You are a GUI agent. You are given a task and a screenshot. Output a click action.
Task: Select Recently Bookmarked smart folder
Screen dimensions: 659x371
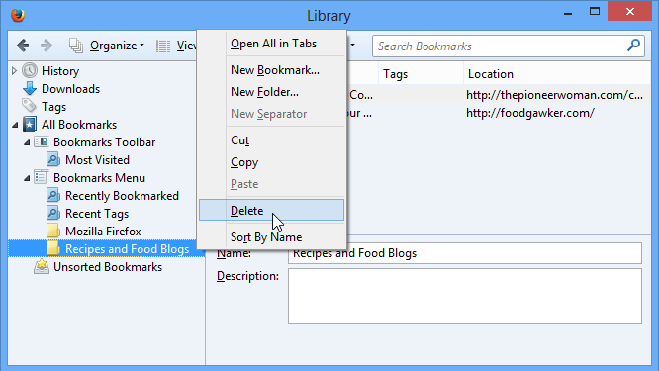tap(122, 196)
